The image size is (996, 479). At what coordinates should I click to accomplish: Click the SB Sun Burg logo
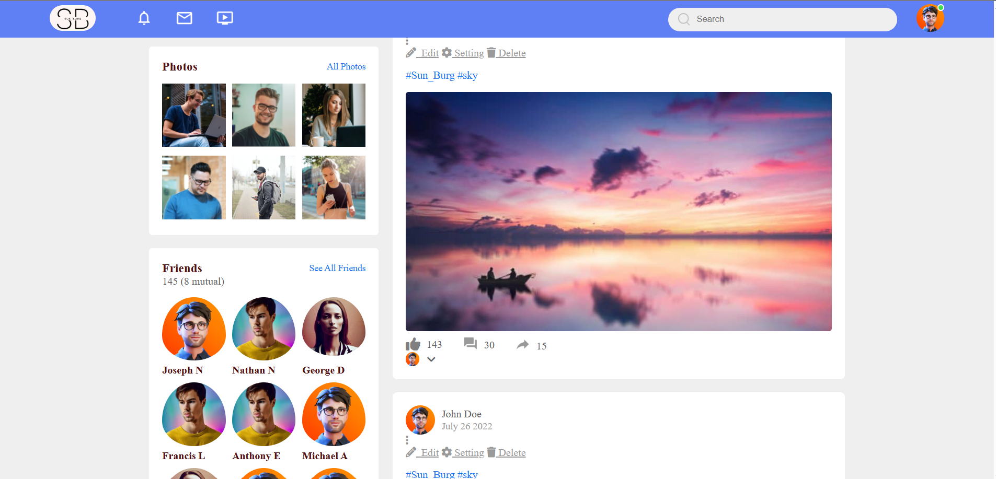click(x=73, y=18)
